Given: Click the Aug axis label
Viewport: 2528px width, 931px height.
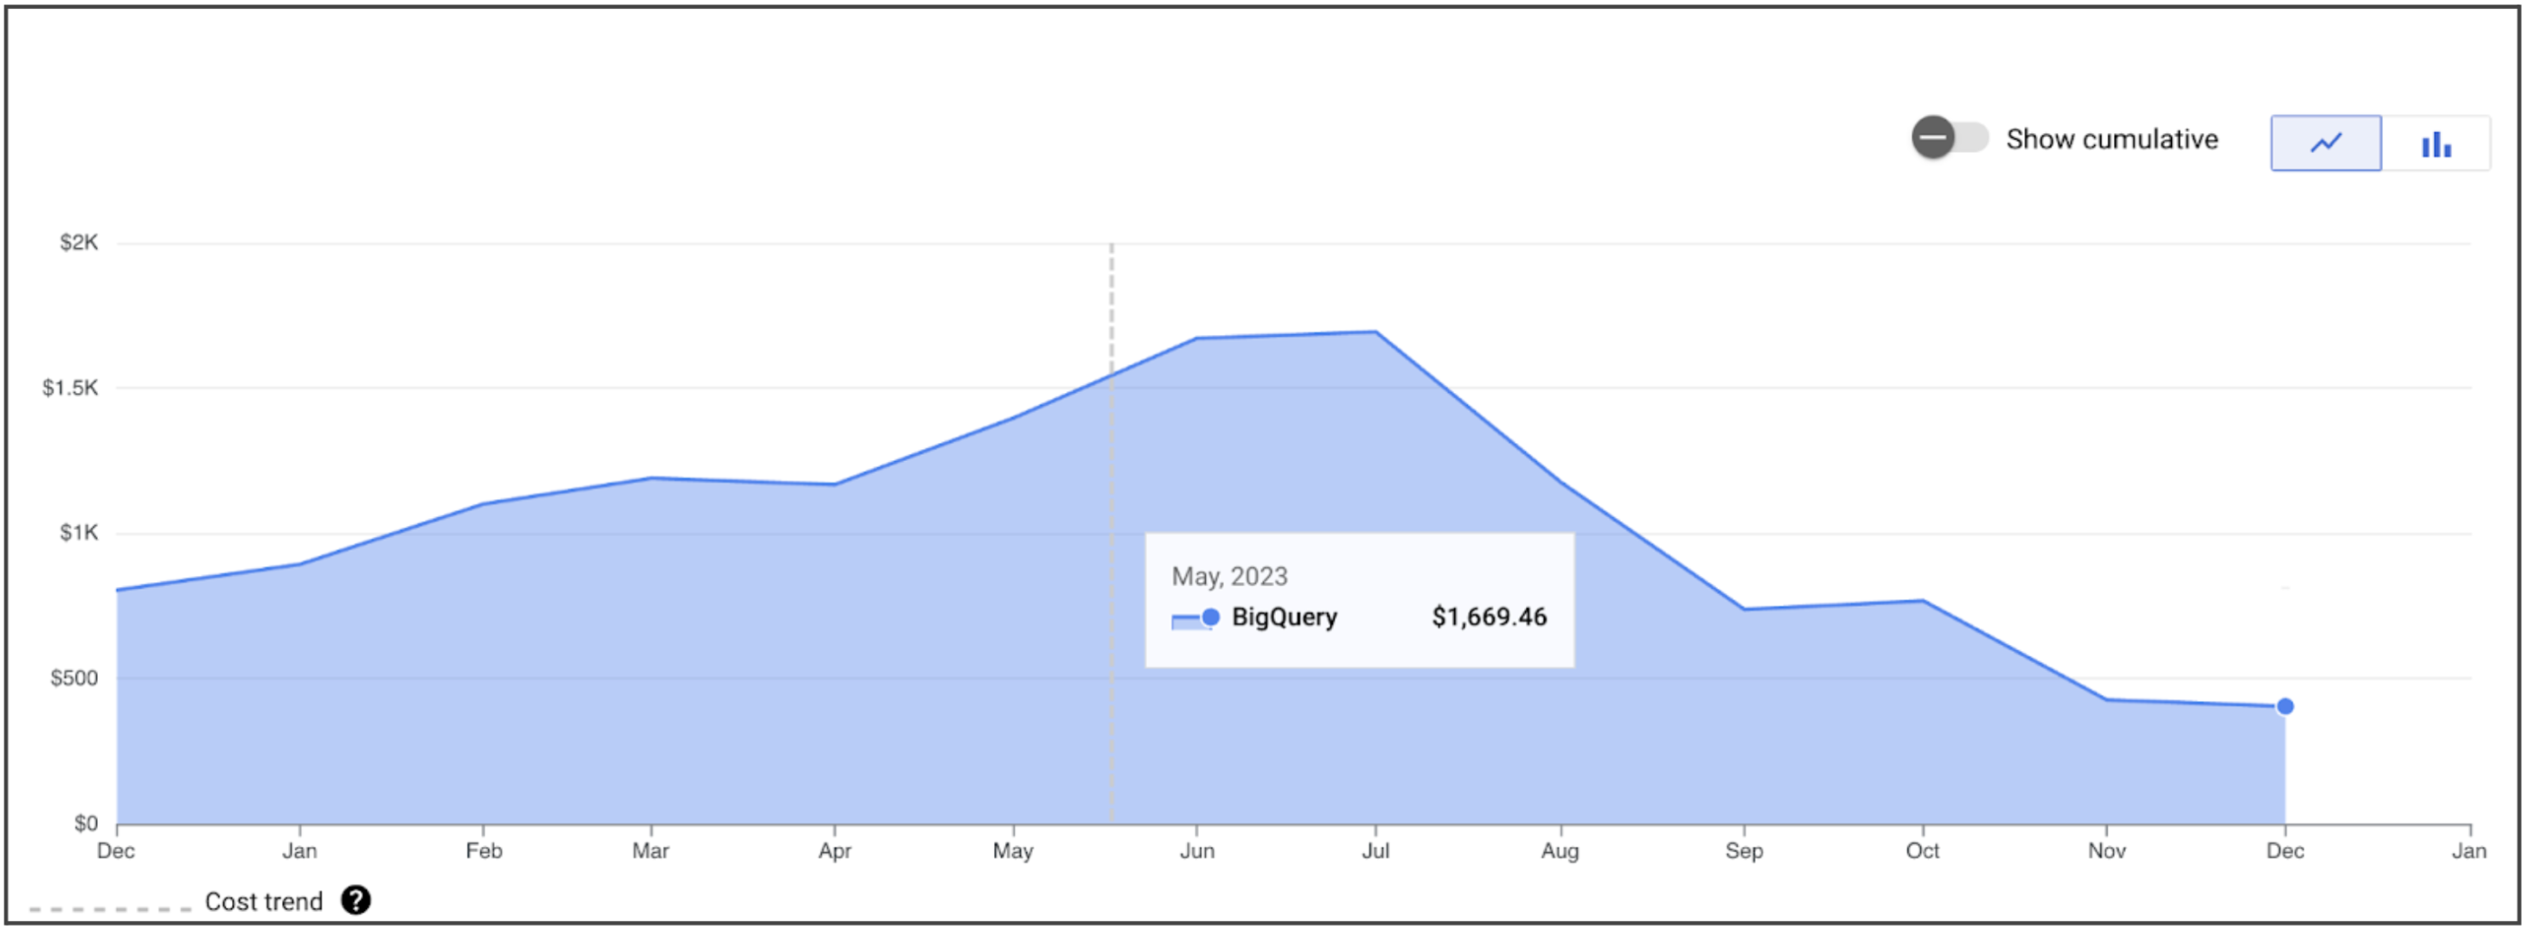Looking at the screenshot, I should (x=1559, y=851).
